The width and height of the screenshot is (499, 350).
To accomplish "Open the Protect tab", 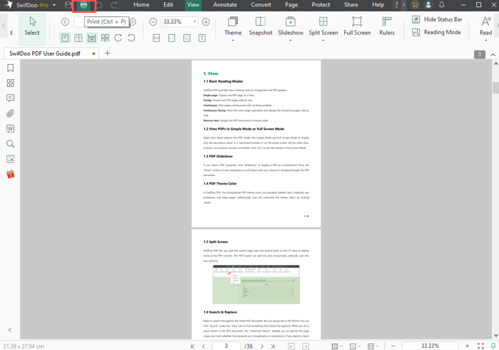I will (x=321, y=5).
